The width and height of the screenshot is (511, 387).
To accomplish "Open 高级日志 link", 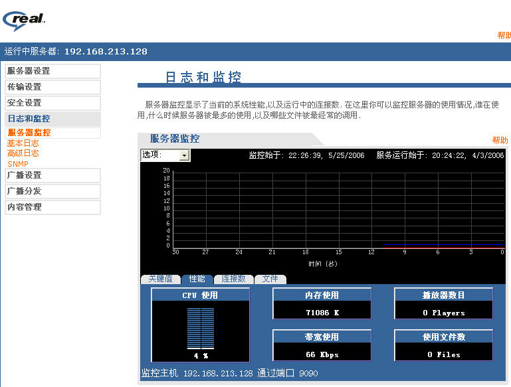I will (23, 153).
